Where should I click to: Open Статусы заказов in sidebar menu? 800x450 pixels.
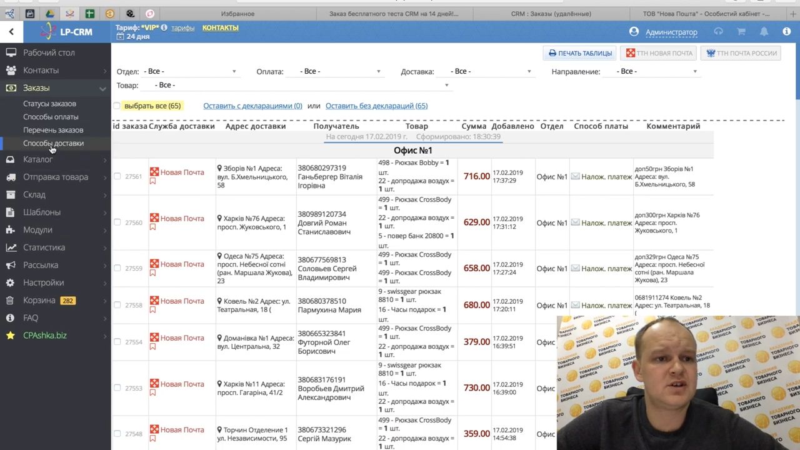tap(49, 104)
